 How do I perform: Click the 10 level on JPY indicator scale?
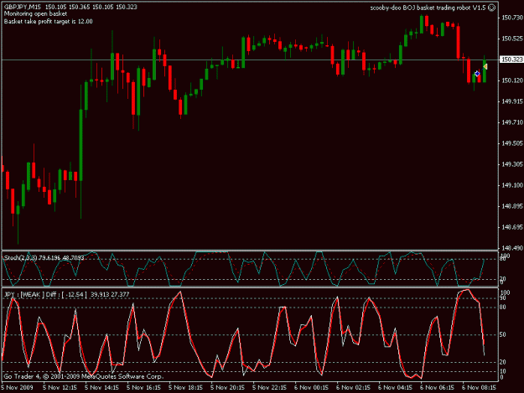(x=502, y=371)
